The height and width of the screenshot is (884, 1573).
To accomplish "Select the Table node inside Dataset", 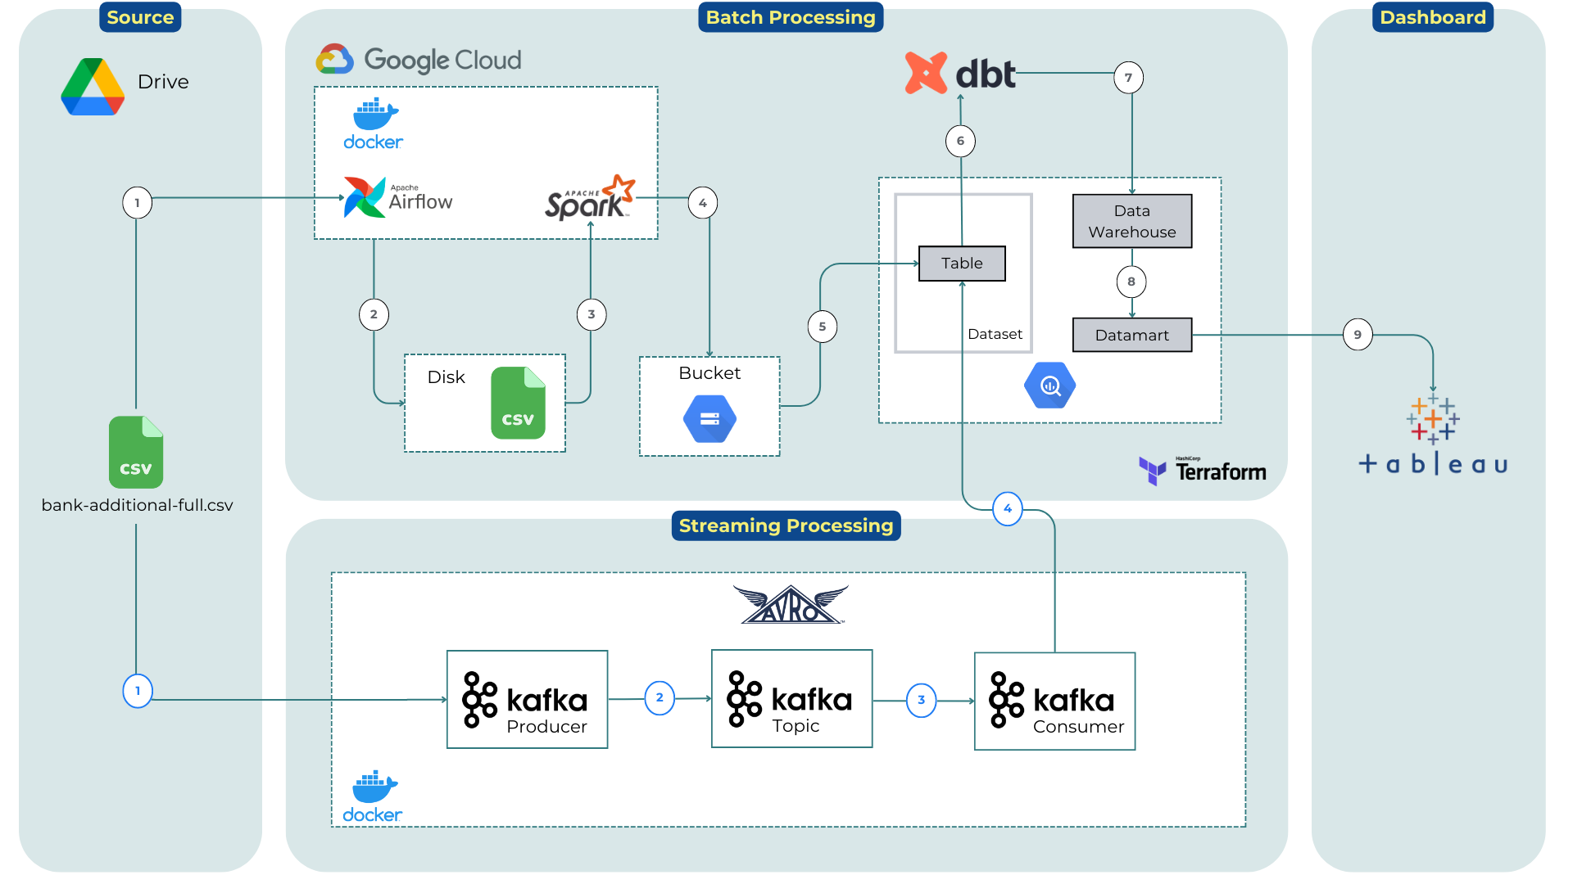I will (962, 264).
